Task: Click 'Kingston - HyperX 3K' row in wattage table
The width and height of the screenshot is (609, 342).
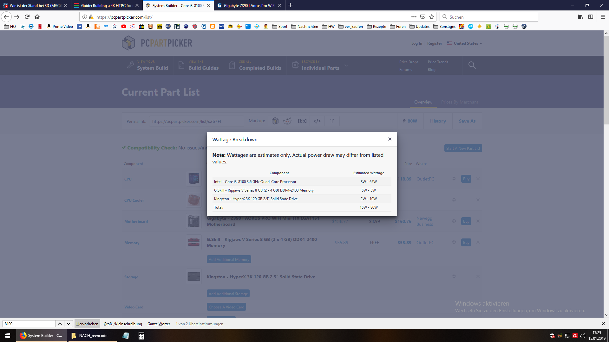Action: pyautogui.click(x=302, y=199)
